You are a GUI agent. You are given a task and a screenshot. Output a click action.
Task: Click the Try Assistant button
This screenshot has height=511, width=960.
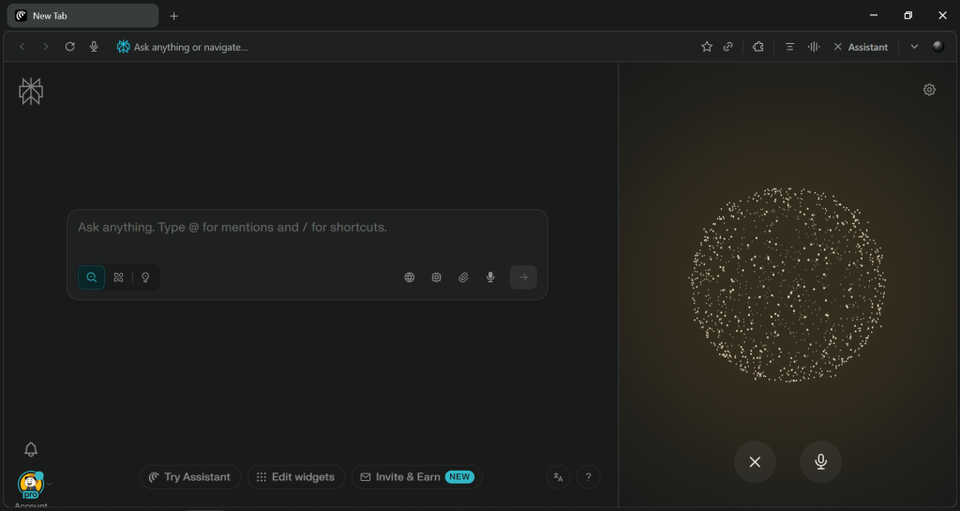(x=190, y=477)
